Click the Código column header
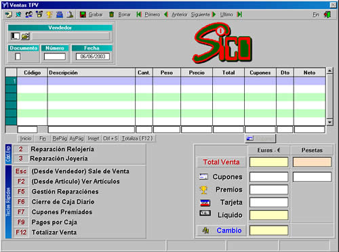This screenshot has height=252, width=339. pyautogui.click(x=32, y=72)
